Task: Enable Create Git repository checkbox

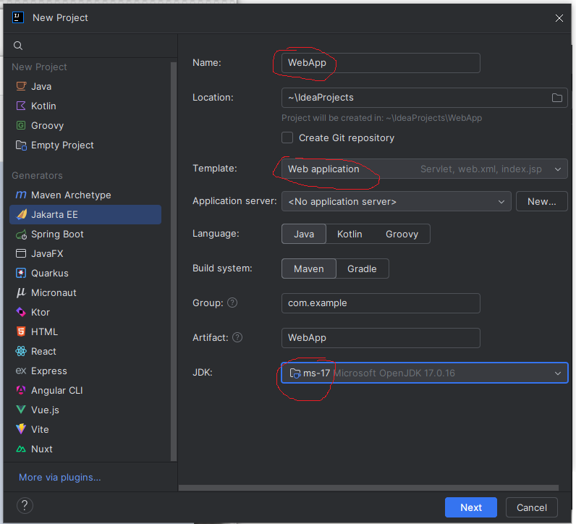Action: pos(287,138)
